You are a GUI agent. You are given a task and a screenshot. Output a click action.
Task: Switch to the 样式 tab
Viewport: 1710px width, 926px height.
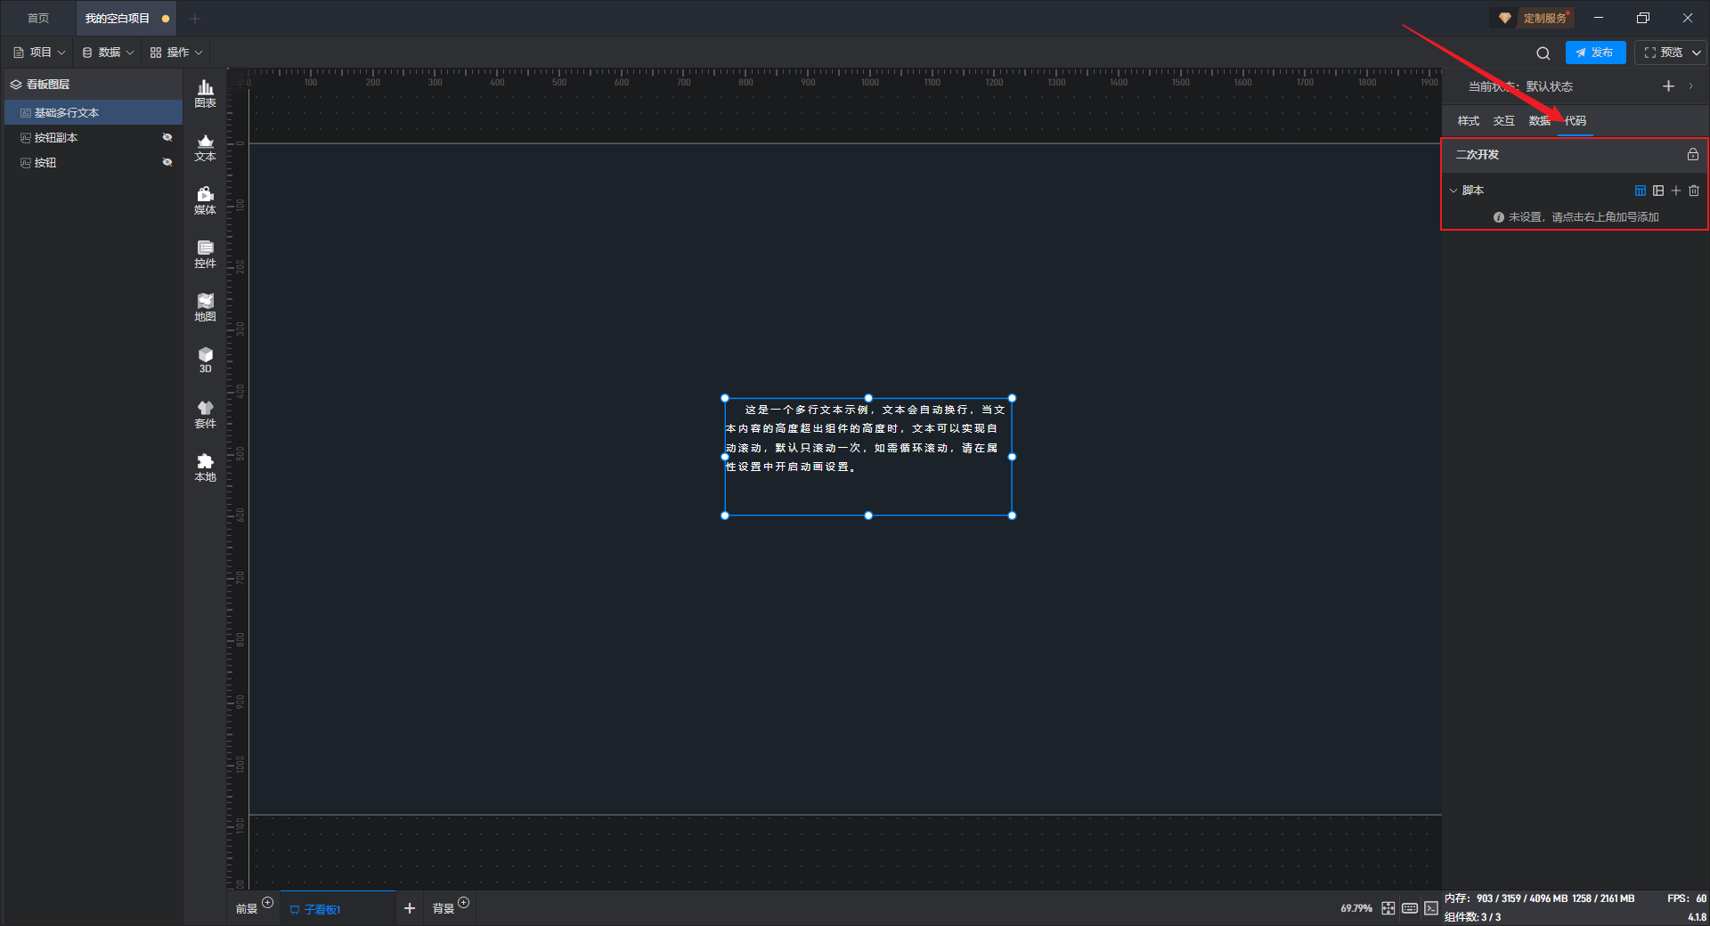1469,121
